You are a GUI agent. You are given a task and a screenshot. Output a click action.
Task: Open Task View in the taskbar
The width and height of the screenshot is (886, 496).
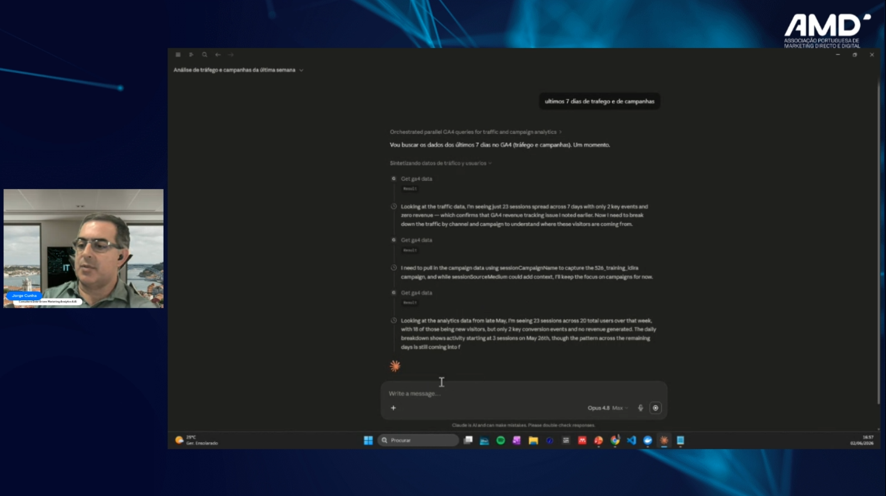coord(468,440)
